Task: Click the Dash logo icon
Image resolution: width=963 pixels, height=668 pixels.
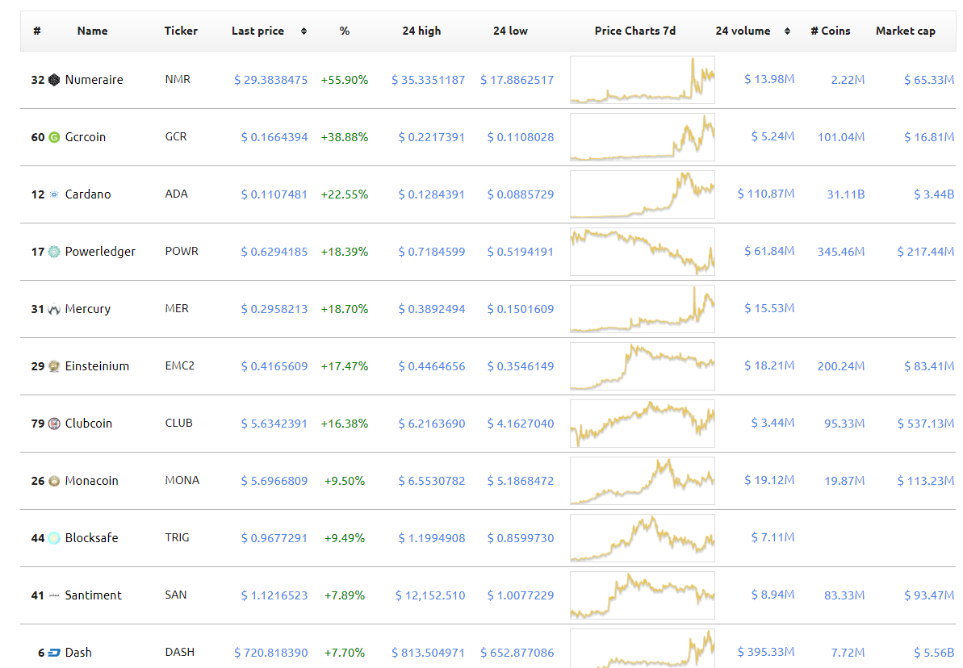Action: pyautogui.click(x=54, y=653)
